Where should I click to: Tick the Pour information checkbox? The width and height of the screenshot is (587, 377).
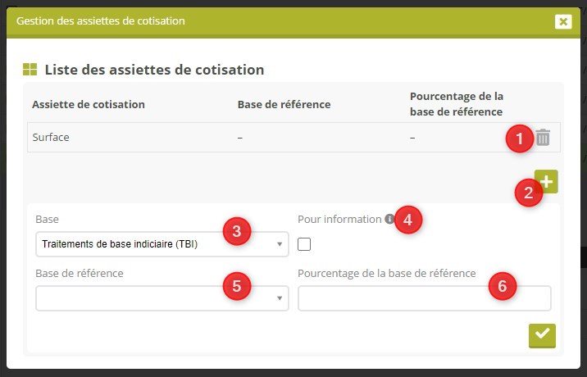pos(304,243)
